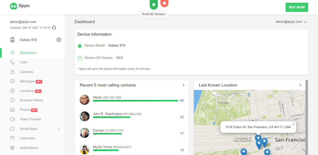
Task: Click the Applications grid icon
Action: [12, 148]
